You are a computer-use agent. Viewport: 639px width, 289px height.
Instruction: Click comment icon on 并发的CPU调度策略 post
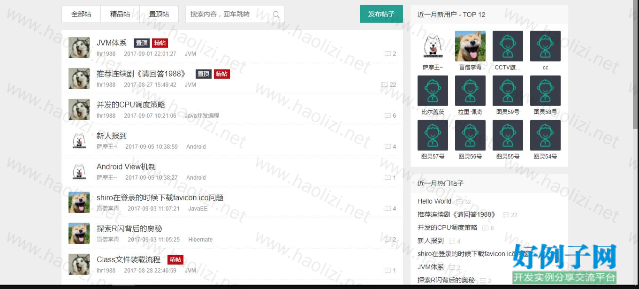[x=388, y=116]
